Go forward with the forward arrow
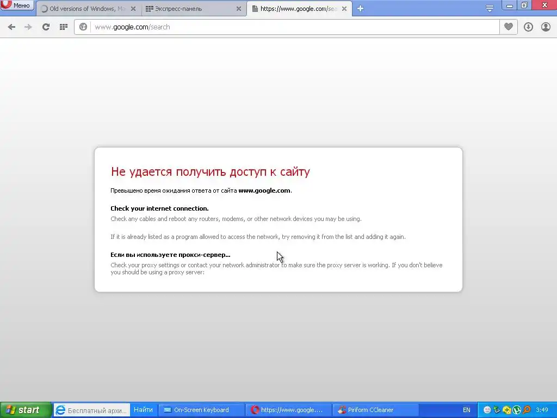The width and height of the screenshot is (557, 418). click(x=28, y=27)
